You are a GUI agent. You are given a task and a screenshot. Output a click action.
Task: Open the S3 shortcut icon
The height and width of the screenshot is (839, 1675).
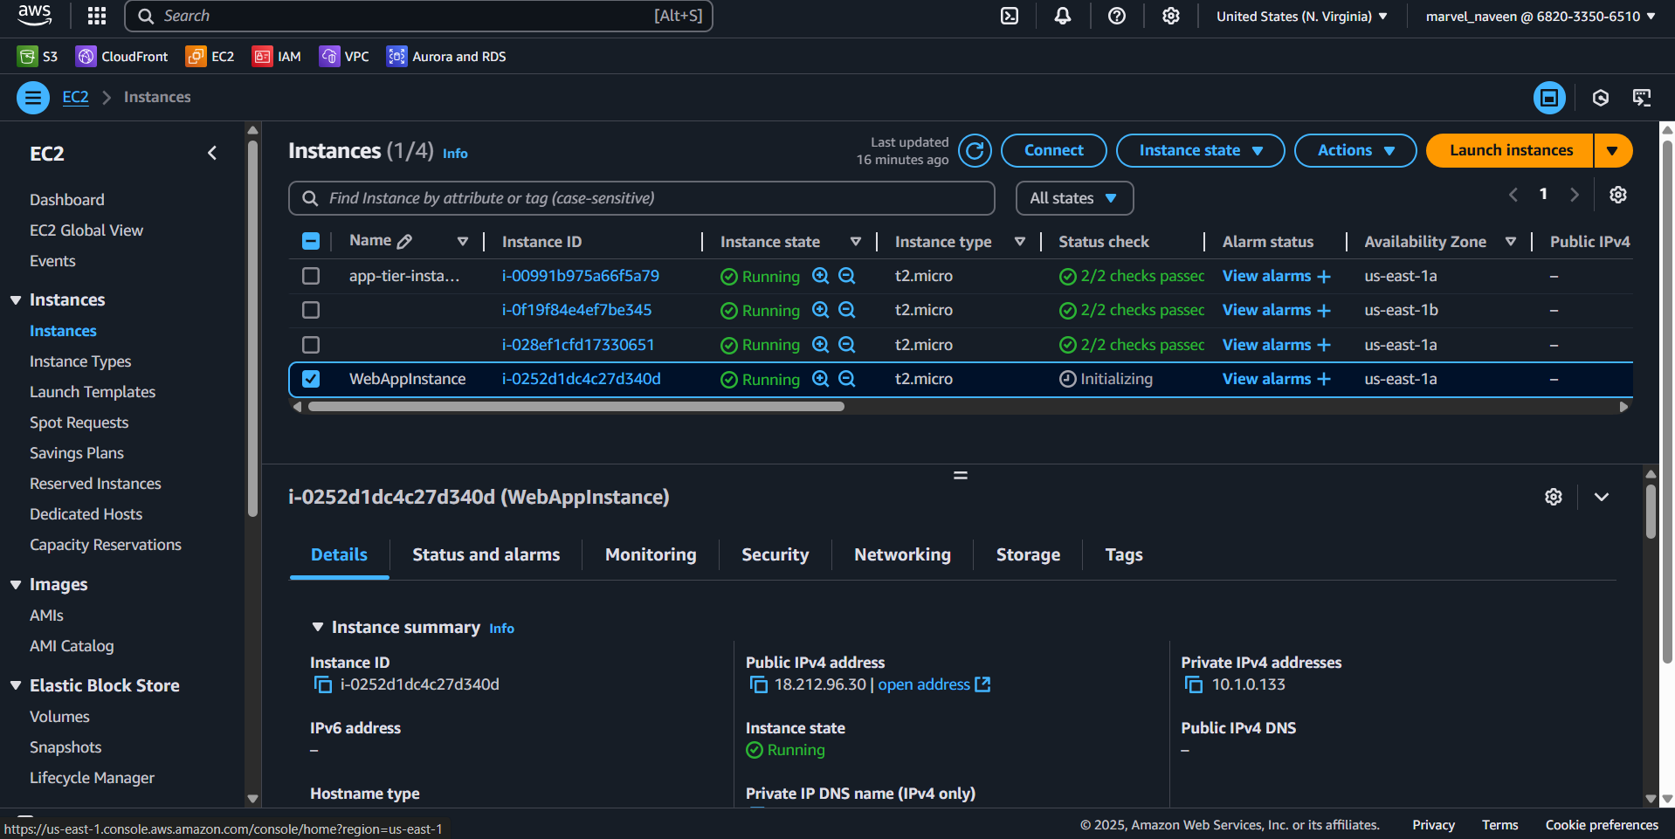pos(28,57)
